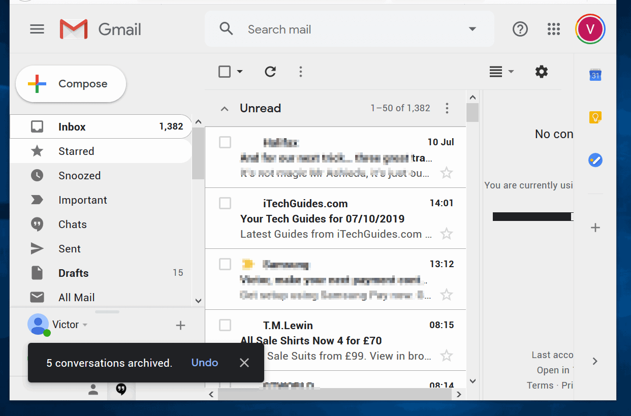Click the Compose button
Viewport: 631px width, 416px height.
(x=70, y=83)
